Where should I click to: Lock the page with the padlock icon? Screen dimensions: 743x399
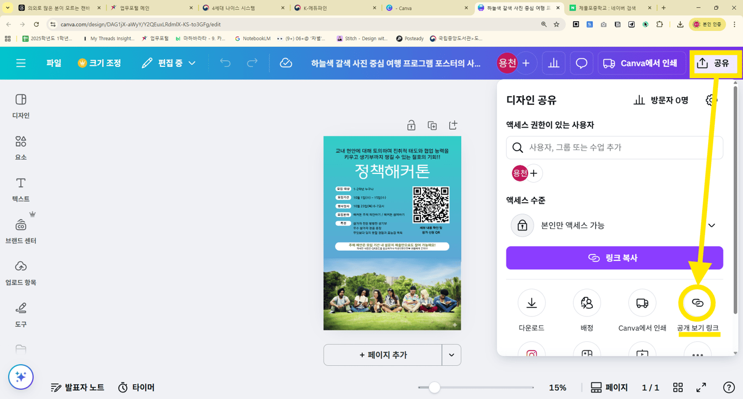pyautogui.click(x=411, y=126)
